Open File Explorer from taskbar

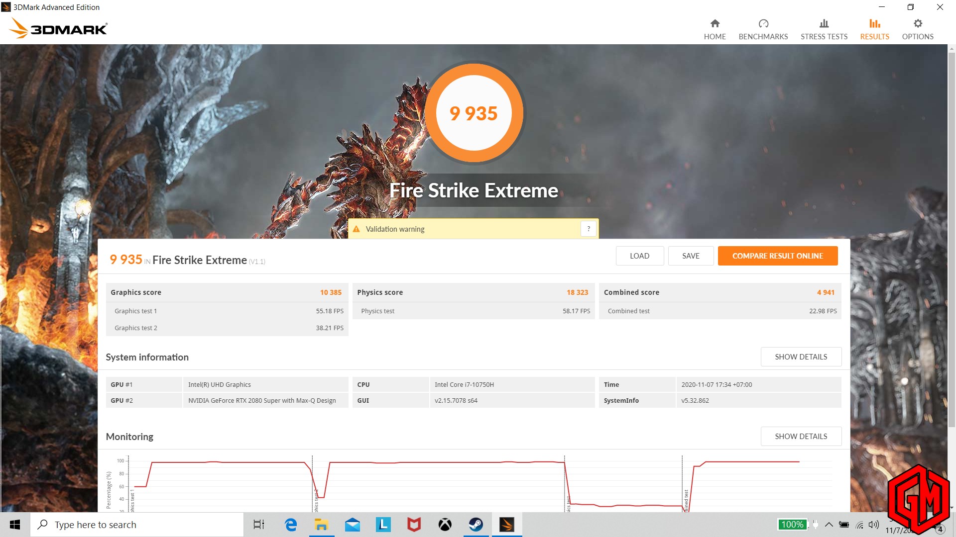click(x=321, y=525)
